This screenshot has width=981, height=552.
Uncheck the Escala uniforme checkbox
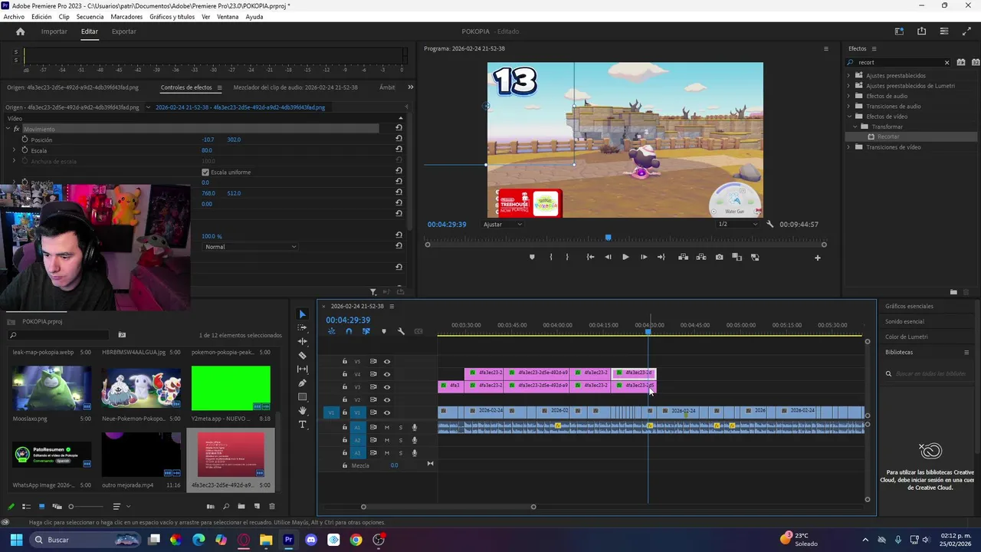pos(205,172)
